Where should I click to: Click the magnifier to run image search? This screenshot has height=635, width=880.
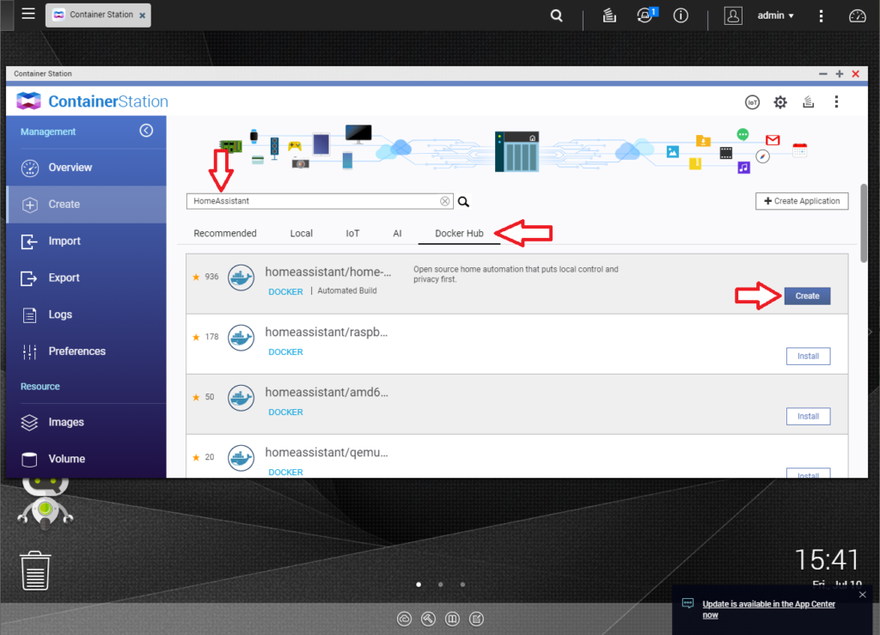pyautogui.click(x=463, y=201)
